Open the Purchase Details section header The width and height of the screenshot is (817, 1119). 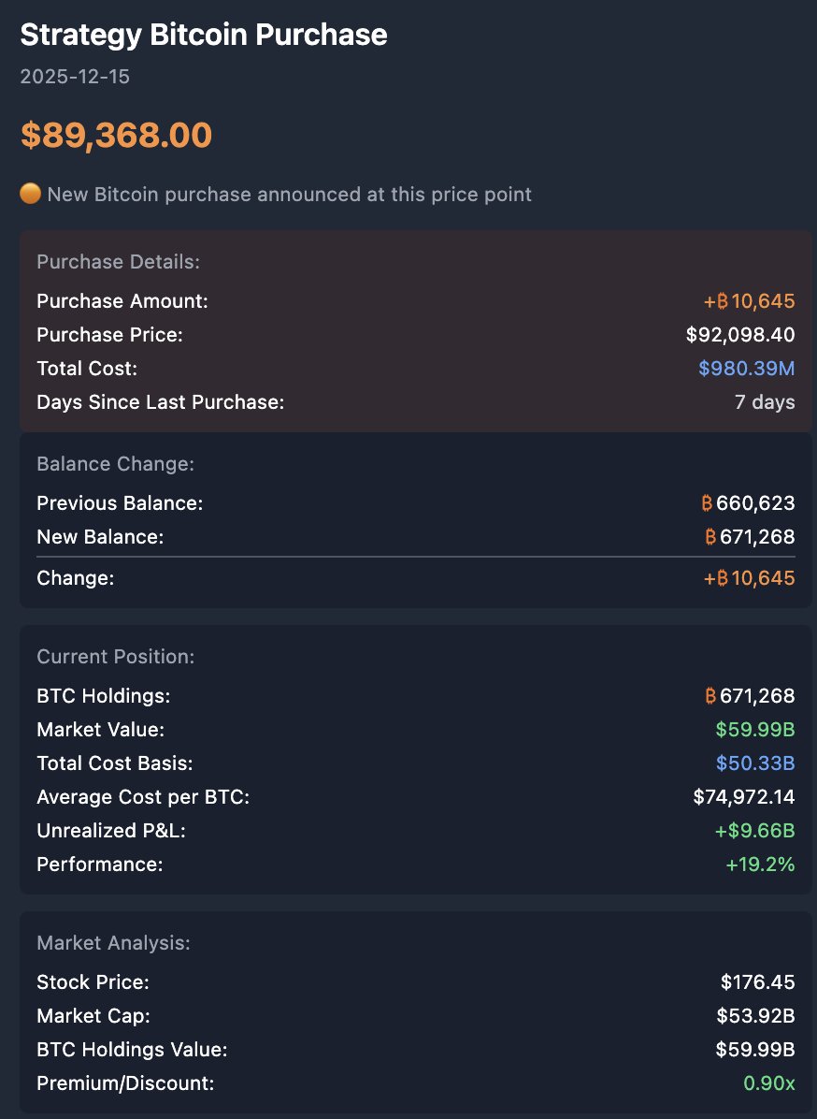pos(105,262)
